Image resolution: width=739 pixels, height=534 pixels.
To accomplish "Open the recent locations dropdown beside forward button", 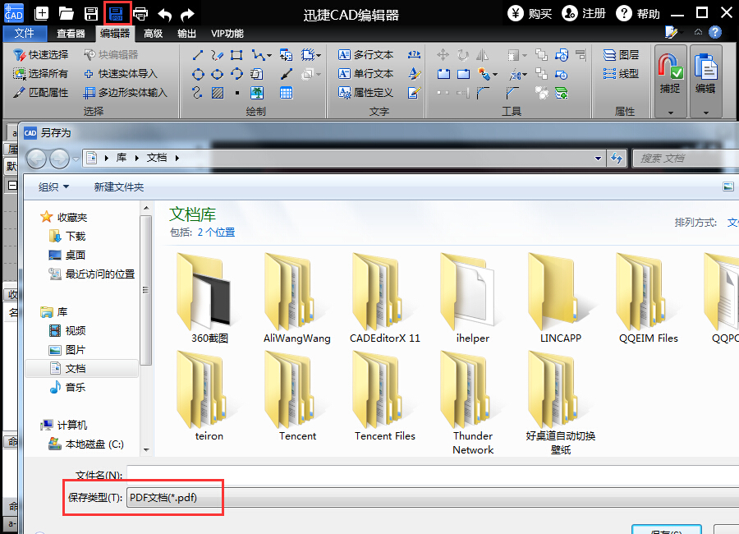I will [76, 159].
